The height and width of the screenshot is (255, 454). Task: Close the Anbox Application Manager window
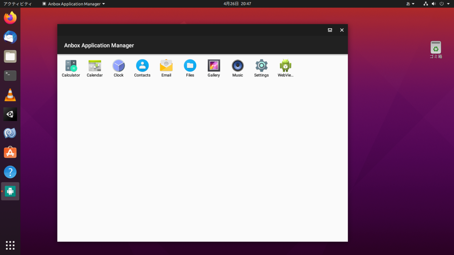(x=342, y=30)
